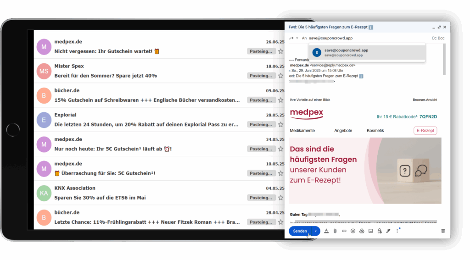Open Kosmetik menu in medpex email
The width and height of the screenshot is (470, 260).
(375, 131)
